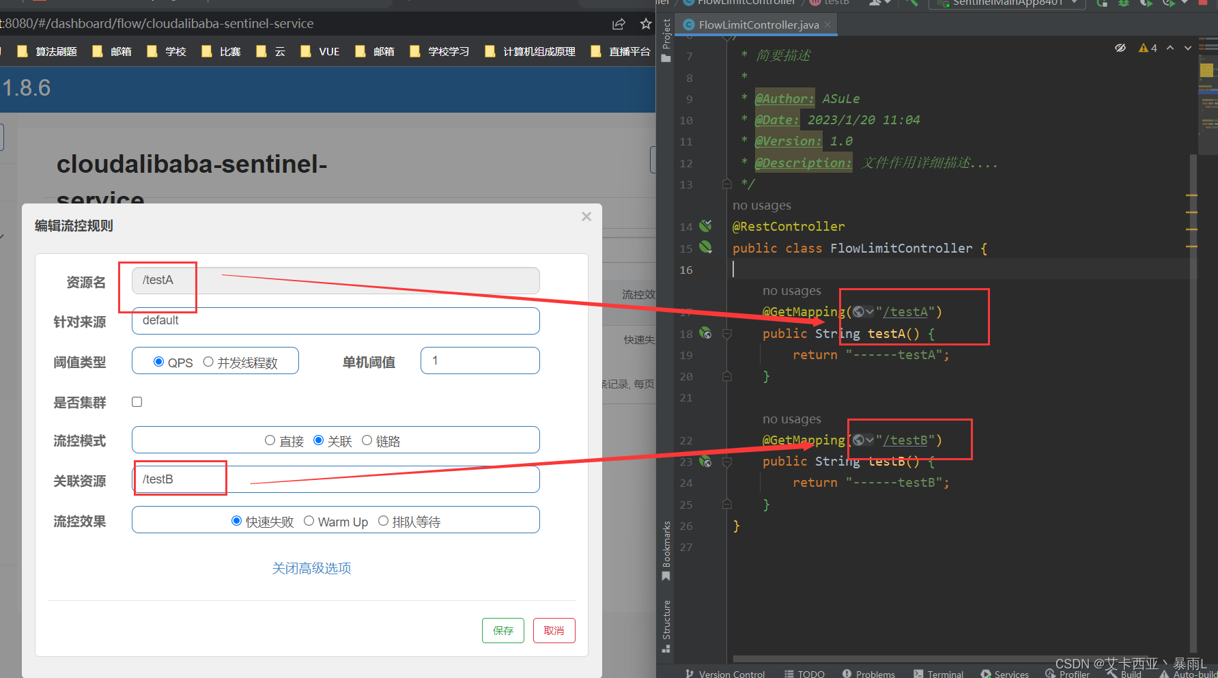Select 排队等待 flow control effect

click(383, 521)
